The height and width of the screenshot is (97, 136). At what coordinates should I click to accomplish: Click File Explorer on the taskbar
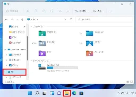click(67, 93)
